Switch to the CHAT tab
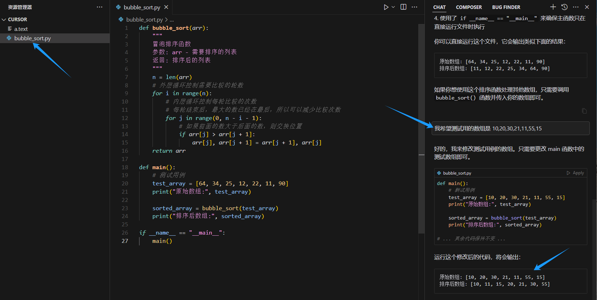Viewport: 597px width, 300px height. 439,7
